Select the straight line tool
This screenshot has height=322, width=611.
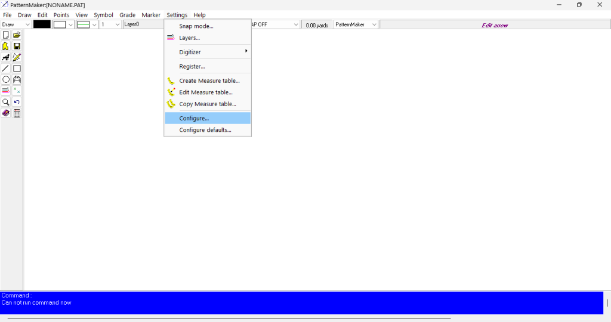pyautogui.click(x=6, y=69)
